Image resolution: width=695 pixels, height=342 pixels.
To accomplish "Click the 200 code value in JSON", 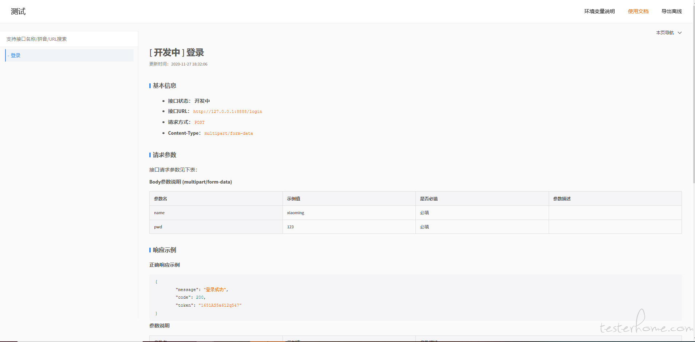I will tap(200, 298).
